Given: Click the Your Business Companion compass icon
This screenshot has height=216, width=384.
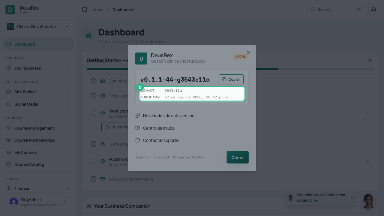Looking at the screenshot, I should click(x=89, y=206).
